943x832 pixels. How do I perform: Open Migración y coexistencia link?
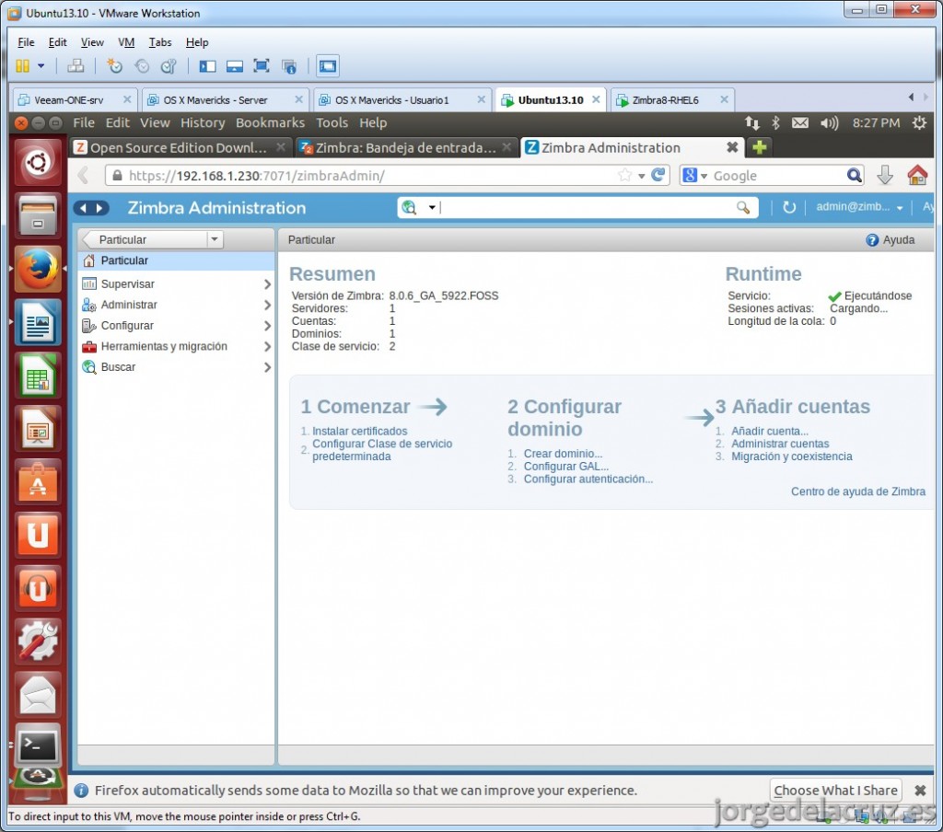(791, 456)
